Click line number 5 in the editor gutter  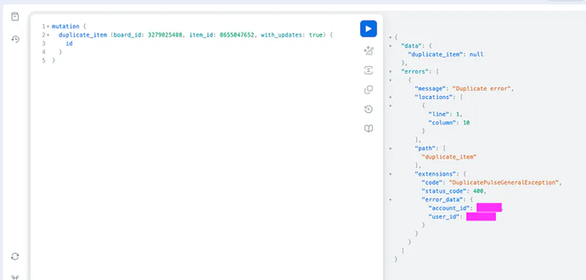44,60
